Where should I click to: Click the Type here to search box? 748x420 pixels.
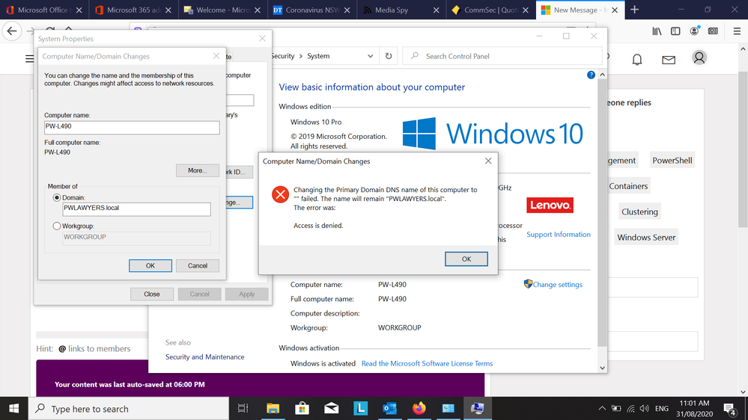(x=129, y=409)
